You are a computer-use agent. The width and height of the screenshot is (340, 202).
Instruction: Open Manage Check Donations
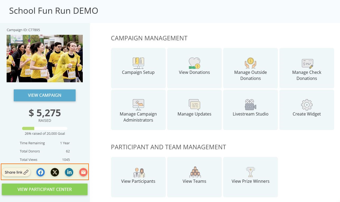click(307, 68)
